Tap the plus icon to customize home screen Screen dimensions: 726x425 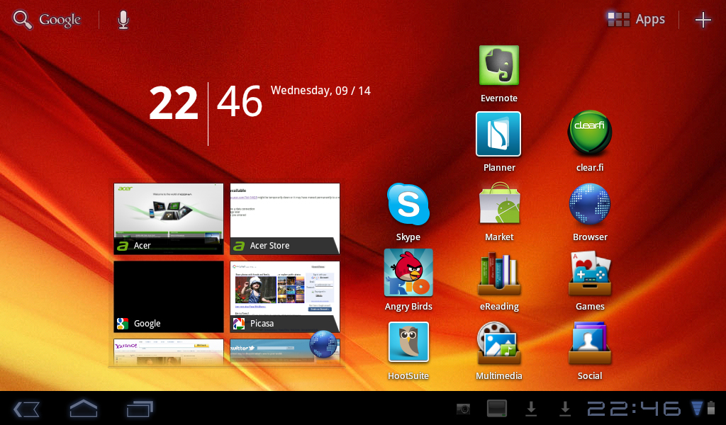coord(703,20)
